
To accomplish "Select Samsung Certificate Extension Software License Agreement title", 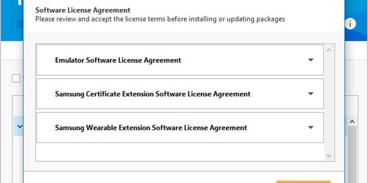I will (x=153, y=94).
